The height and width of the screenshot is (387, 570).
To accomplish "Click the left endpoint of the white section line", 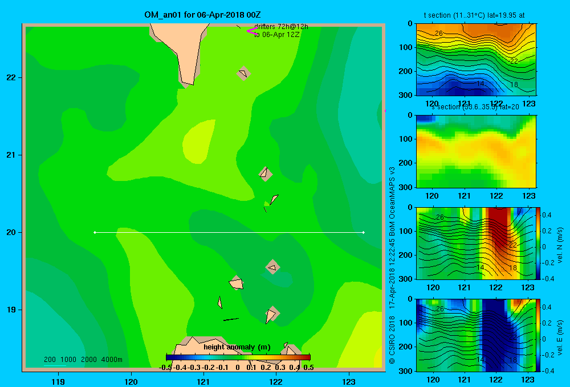I will tap(95, 232).
